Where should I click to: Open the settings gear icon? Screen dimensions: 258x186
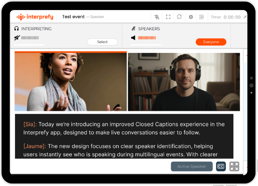pos(191,17)
